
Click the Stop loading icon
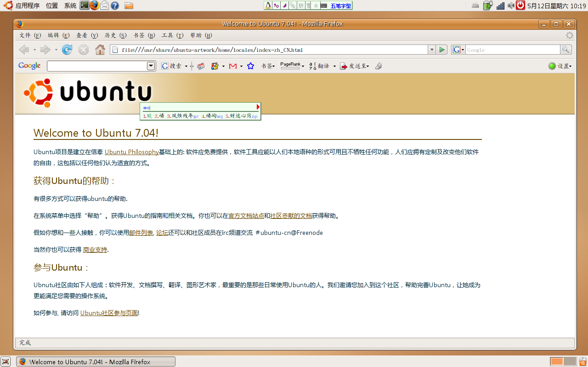point(83,50)
